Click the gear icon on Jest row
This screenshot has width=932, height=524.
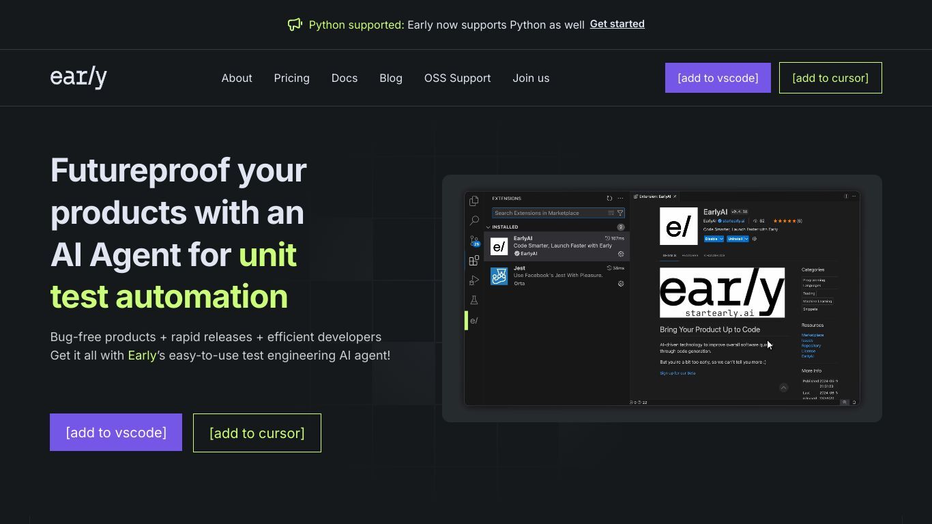pyautogui.click(x=621, y=284)
